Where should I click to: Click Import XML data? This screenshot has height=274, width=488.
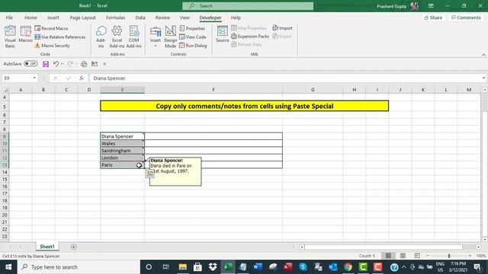click(282, 28)
